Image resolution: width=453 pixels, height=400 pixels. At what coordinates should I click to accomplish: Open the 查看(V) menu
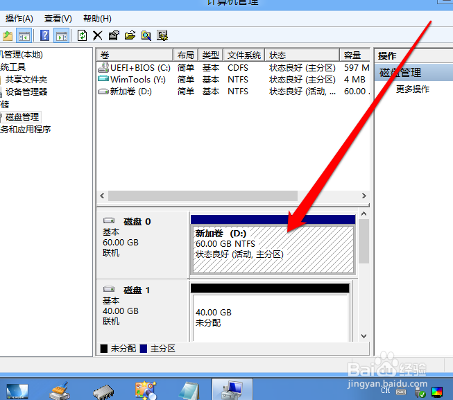58,19
